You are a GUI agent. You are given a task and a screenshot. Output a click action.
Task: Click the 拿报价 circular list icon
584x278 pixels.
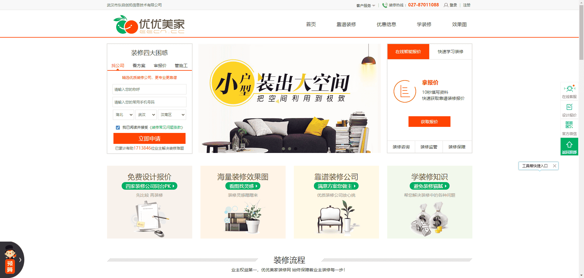coord(405,91)
